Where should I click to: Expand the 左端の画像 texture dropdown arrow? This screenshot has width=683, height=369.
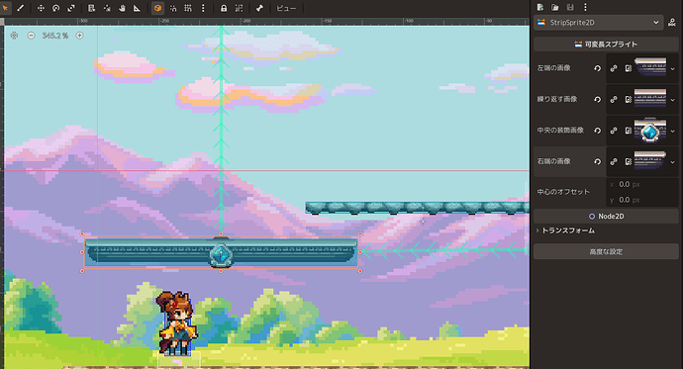pyautogui.click(x=672, y=68)
